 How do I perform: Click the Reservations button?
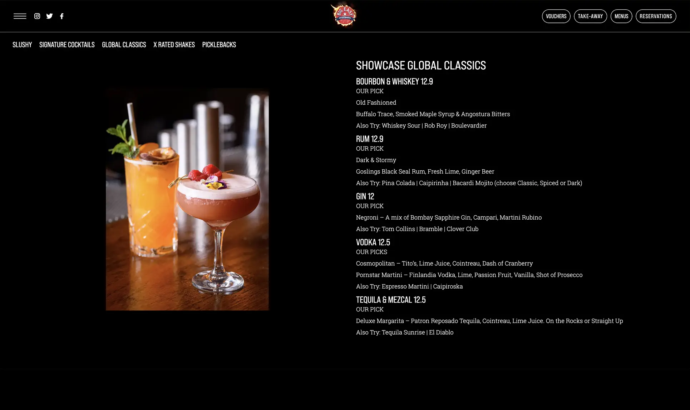coord(656,16)
